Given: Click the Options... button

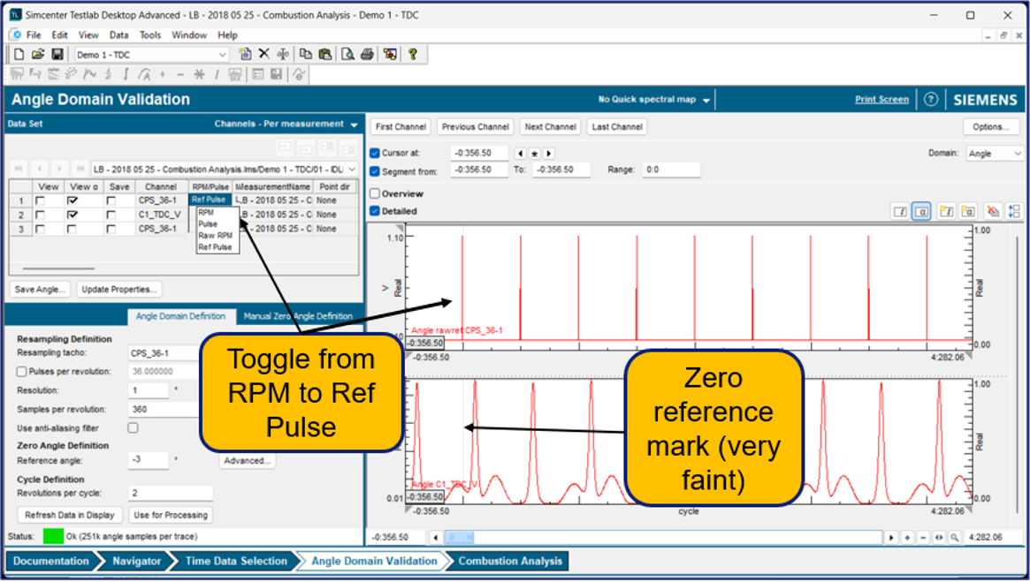Looking at the screenshot, I should pos(991,126).
